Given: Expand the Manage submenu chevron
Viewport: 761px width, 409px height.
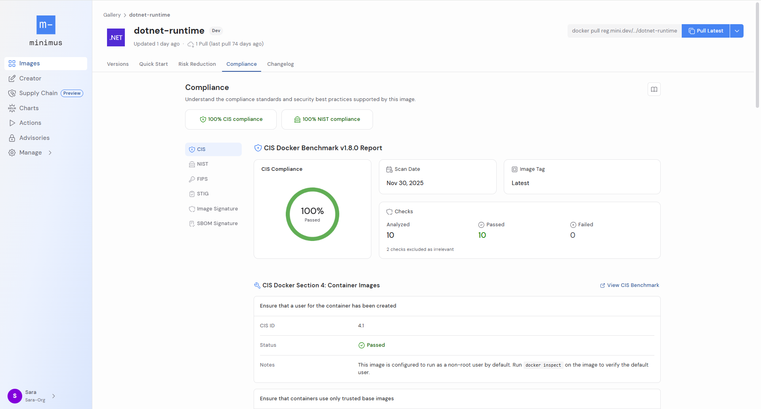Looking at the screenshot, I should (x=50, y=153).
